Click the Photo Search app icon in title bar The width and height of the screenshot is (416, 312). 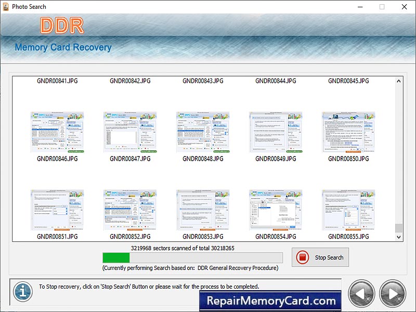coord(6,7)
